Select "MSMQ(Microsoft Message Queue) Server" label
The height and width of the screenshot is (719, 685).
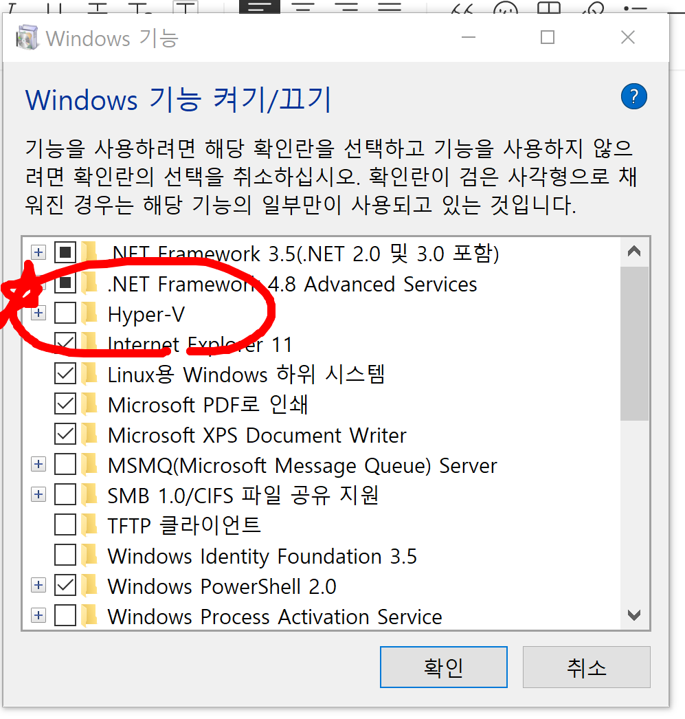pyautogui.click(x=302, y=466)
